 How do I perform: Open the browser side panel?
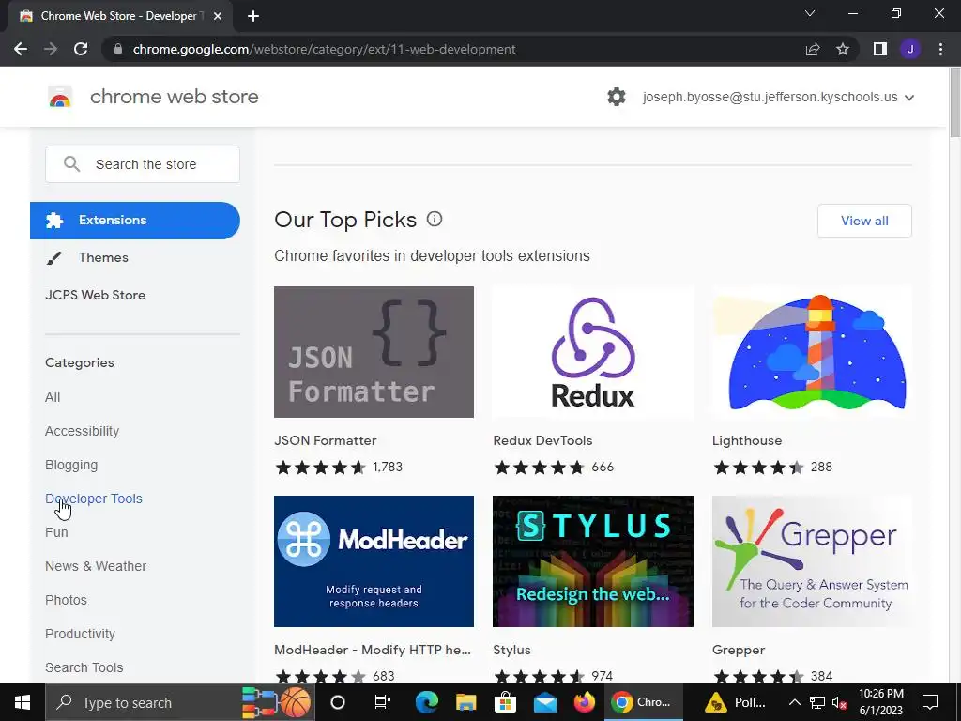(880, 49)
